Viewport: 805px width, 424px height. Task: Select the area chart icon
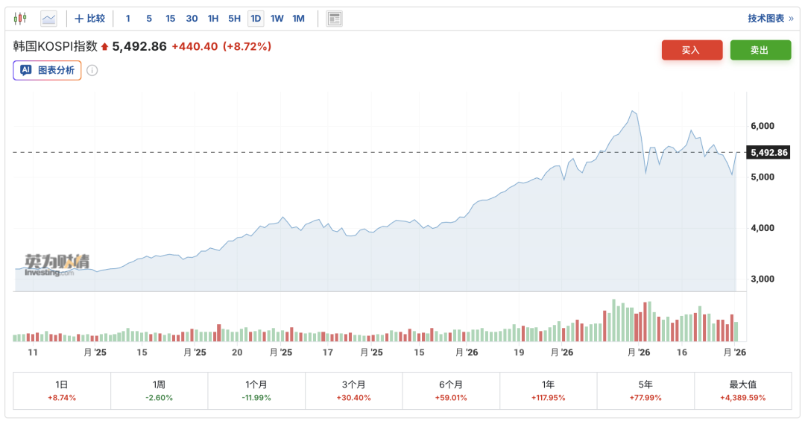coord(49,19)
